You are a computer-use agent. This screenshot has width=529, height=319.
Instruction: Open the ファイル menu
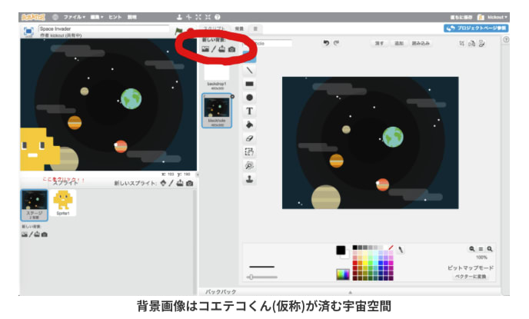pyautogui.click(x=75, y=17)
